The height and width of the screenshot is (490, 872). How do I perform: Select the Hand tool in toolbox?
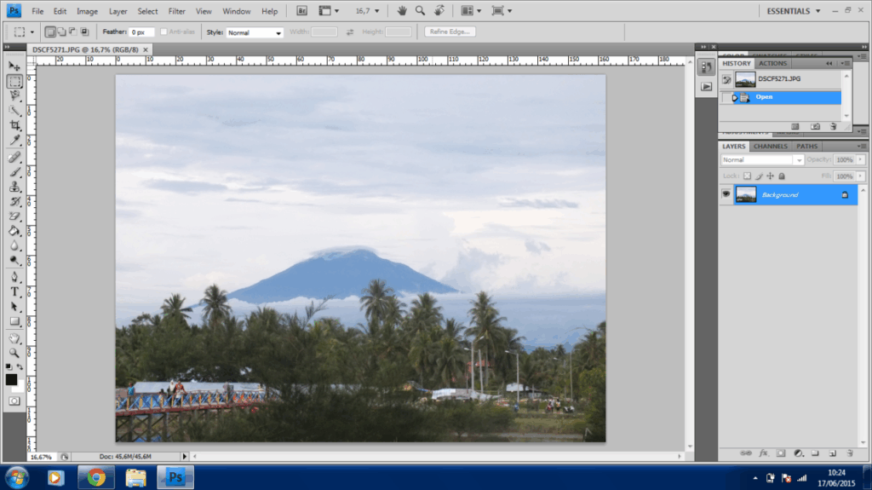[14, 338]
